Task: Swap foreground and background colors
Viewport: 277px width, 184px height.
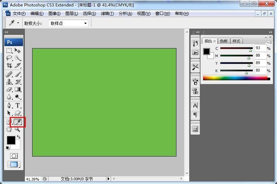Action: click(x=19, y=137)
